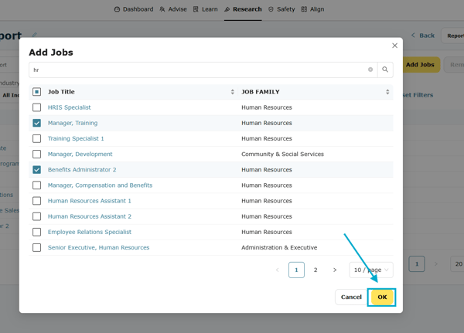The image size is (464, 333).
Task: Check Senior Executive, Human Resources checkbox
Action: [x=36, y=247]
